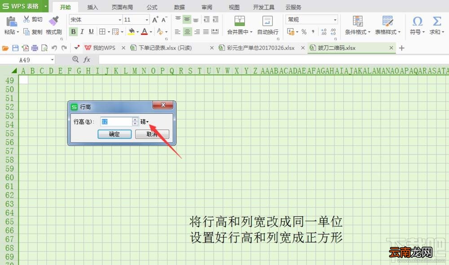This screenshot has width=449, height=265.
Task: Switch to the 审阅 ribbon tab
Action: pyautogui.click(x=207, y=7)
